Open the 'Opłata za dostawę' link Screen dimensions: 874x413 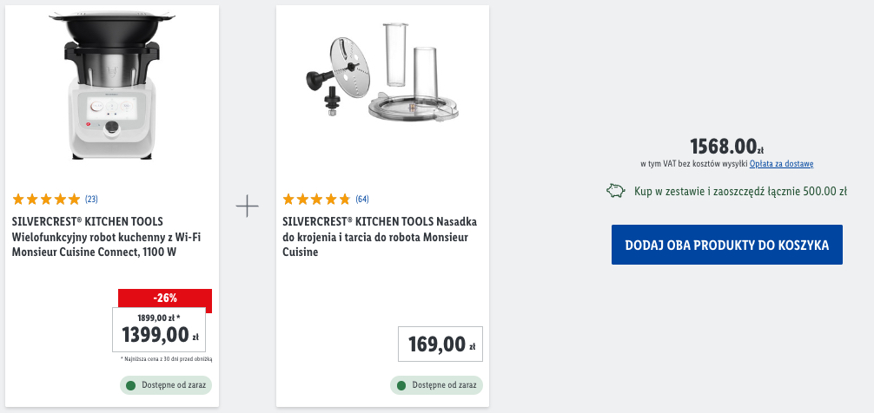(x=781, y=163)
